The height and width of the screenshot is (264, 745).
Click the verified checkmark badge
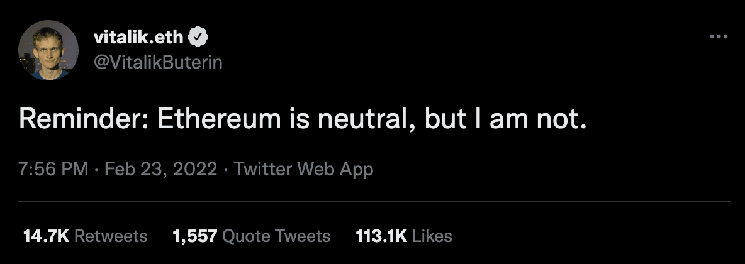pos(198,38)
